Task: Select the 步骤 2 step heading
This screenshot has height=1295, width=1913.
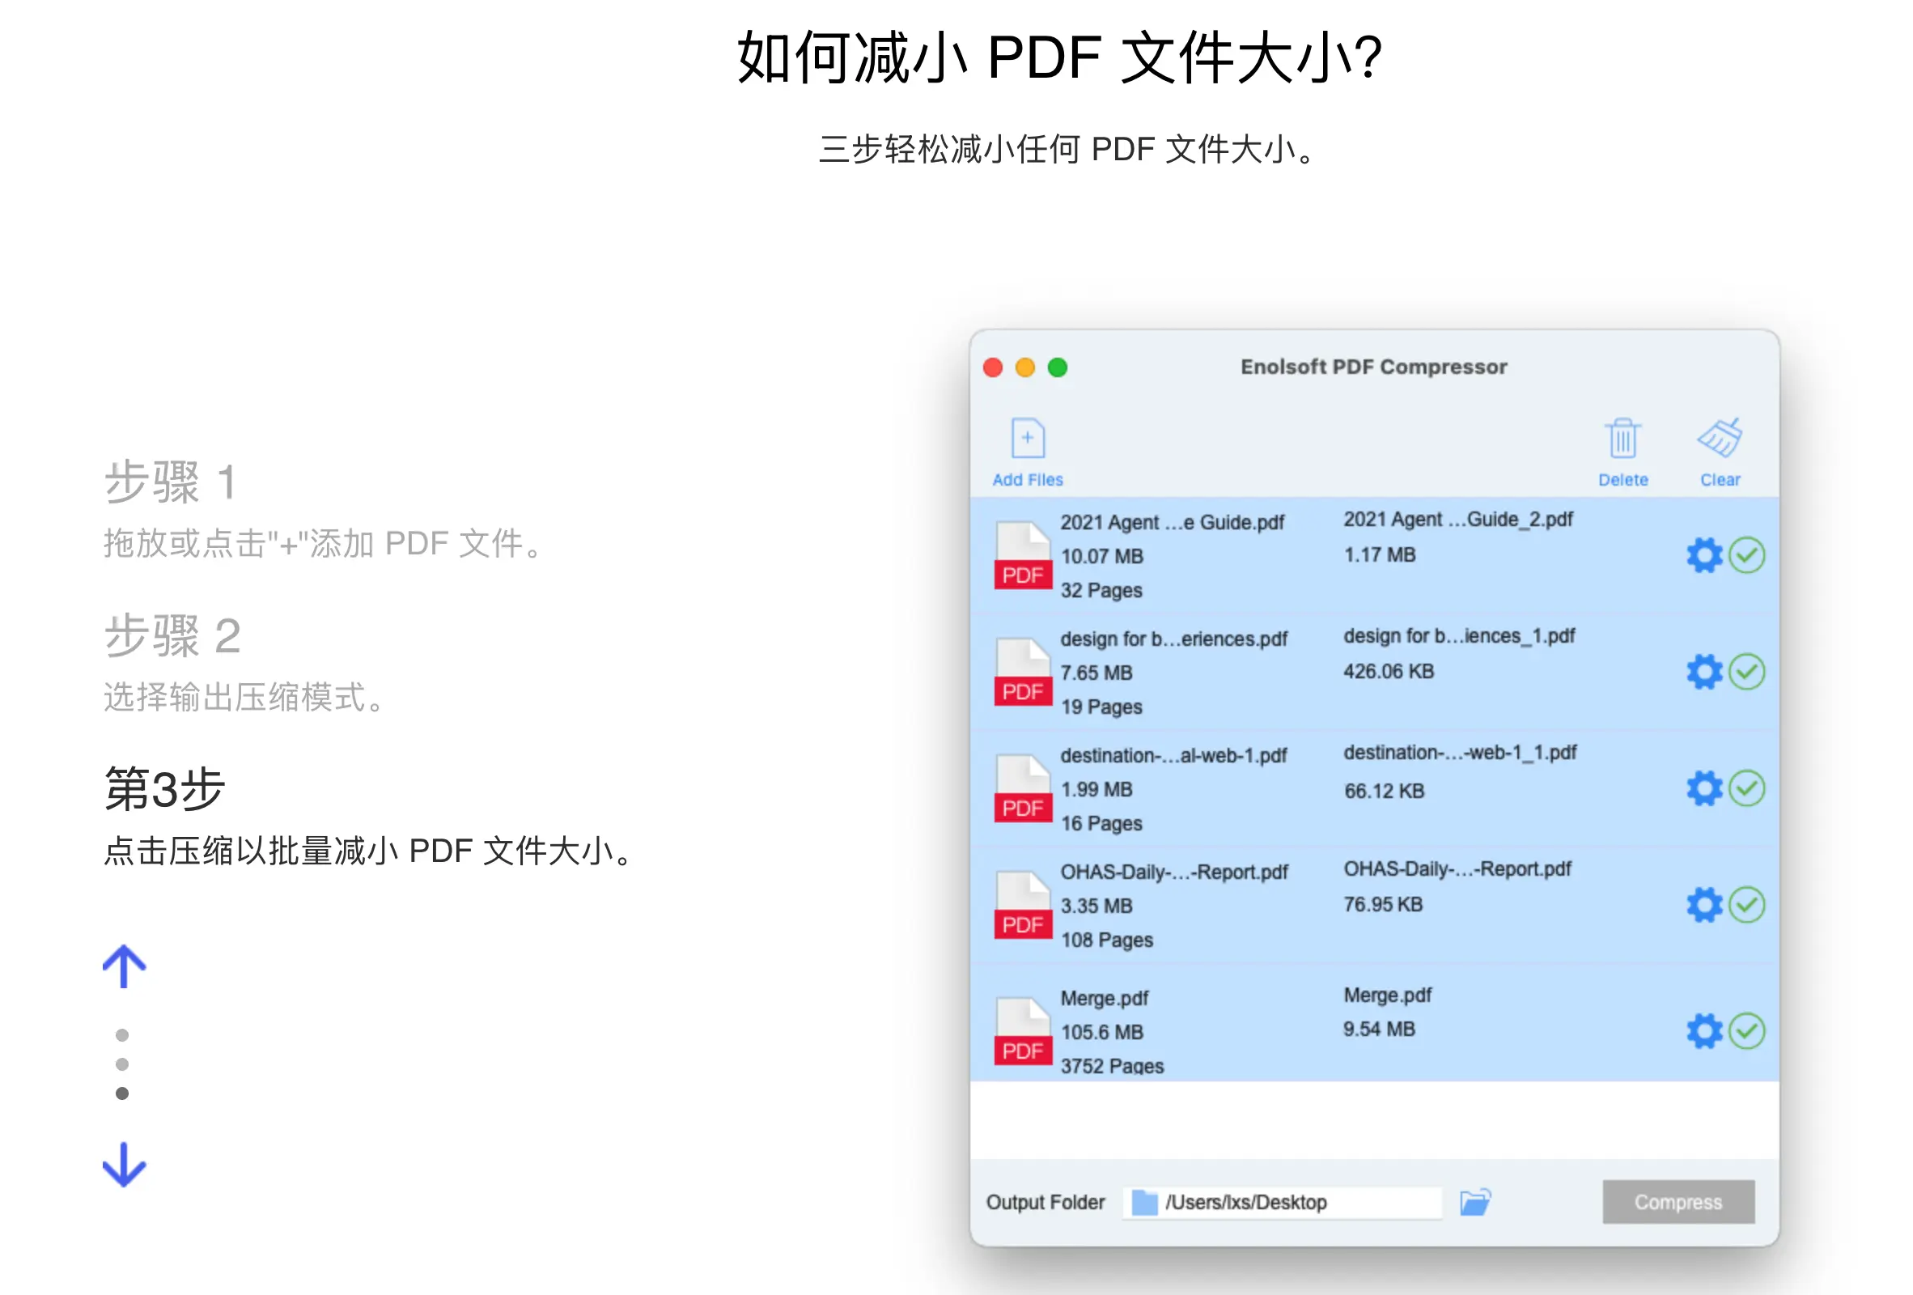Action: pyautogui.click(x=173, y=635)
